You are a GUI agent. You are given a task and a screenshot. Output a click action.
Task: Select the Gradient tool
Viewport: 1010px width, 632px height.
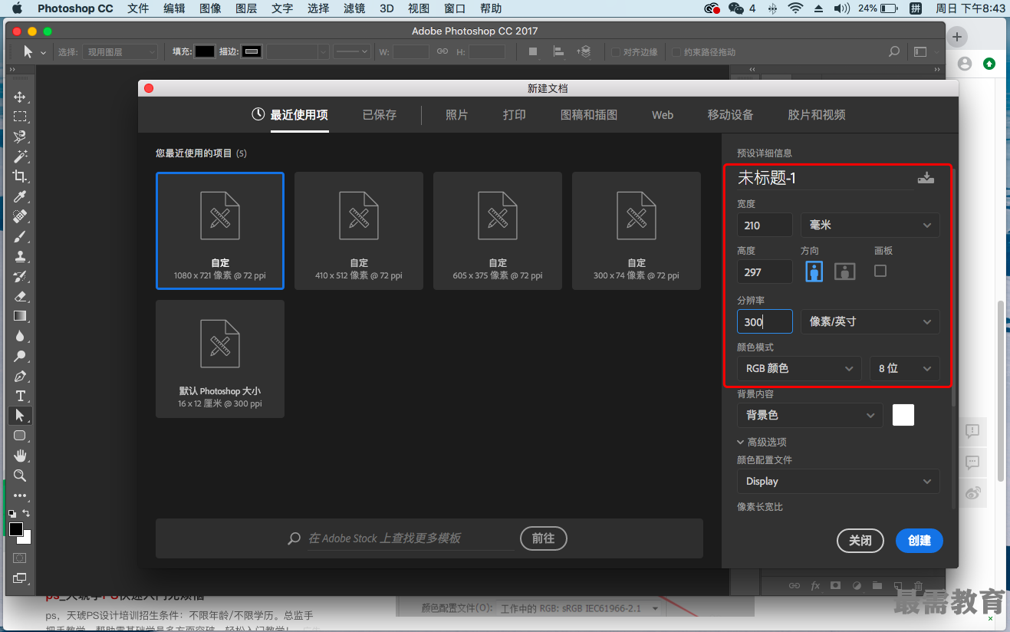tap(20, 316)
